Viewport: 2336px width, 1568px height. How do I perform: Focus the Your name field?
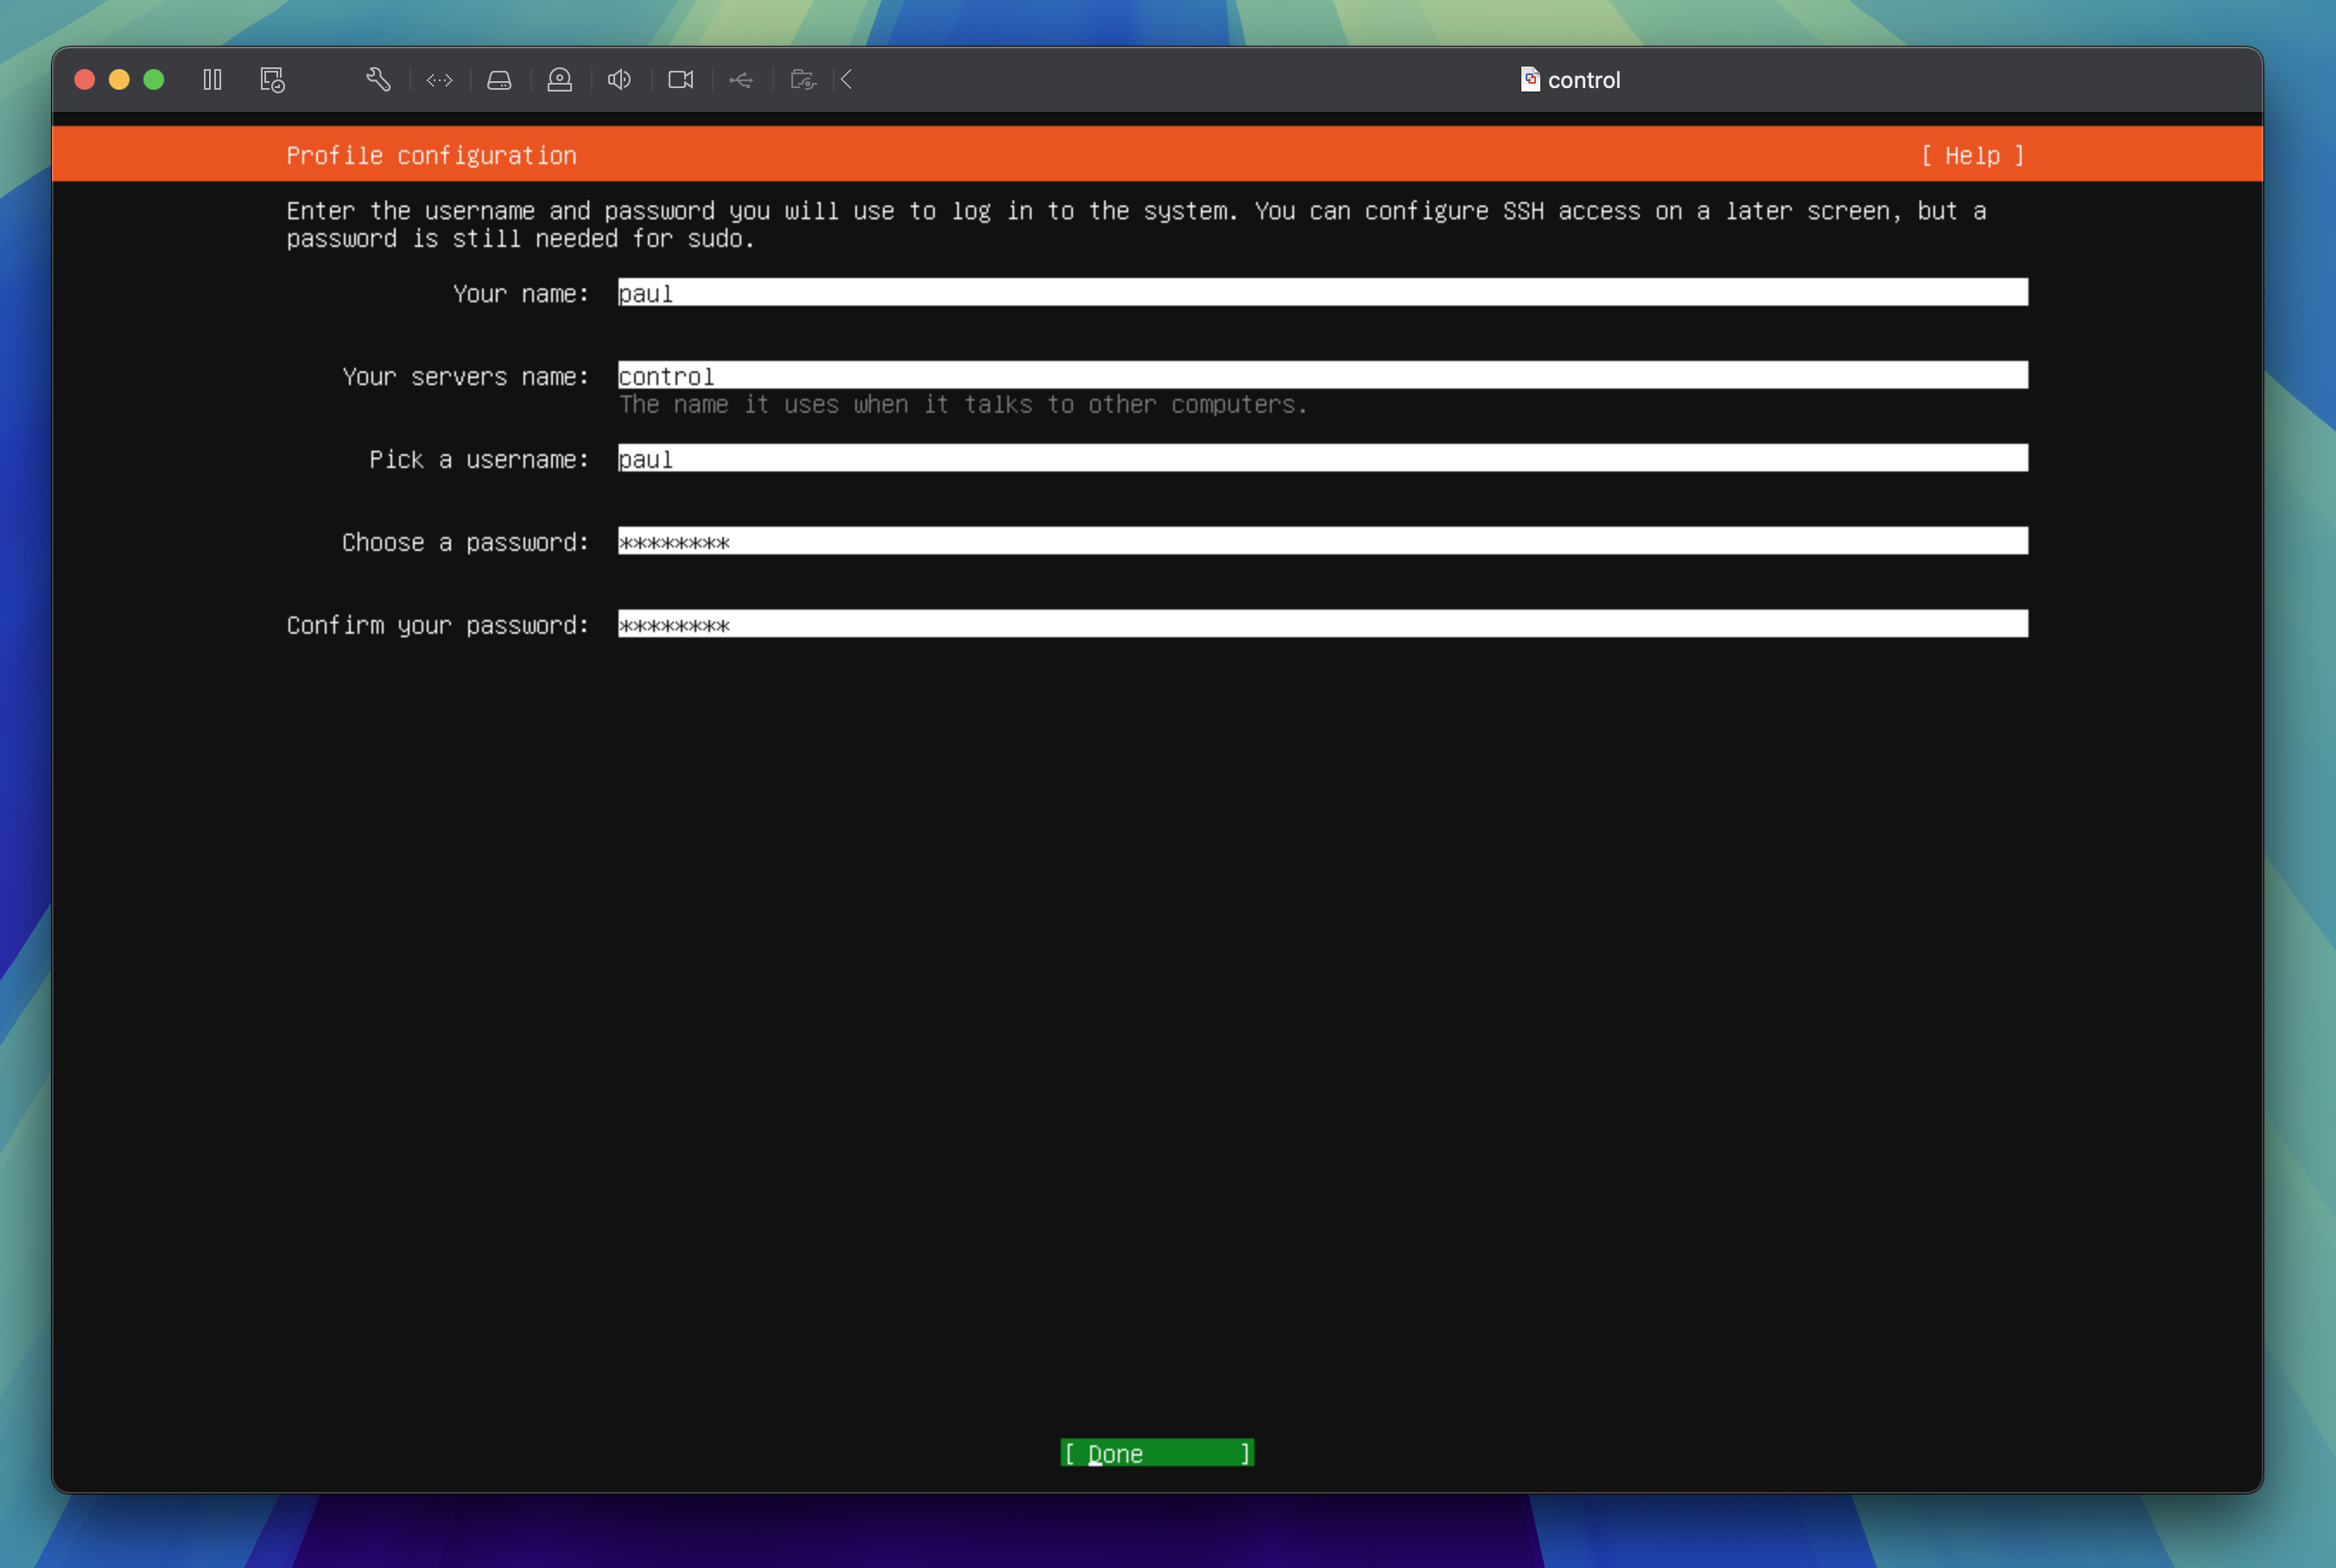(1322, 293)
